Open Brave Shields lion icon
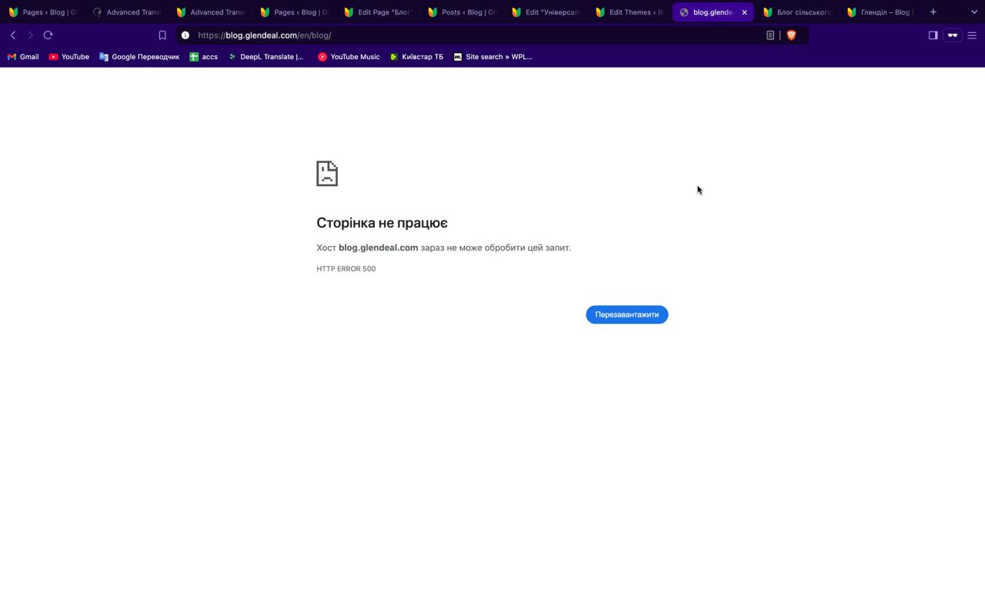The height and width of the screenshot is (615, 985). click(x=791, y=35)
